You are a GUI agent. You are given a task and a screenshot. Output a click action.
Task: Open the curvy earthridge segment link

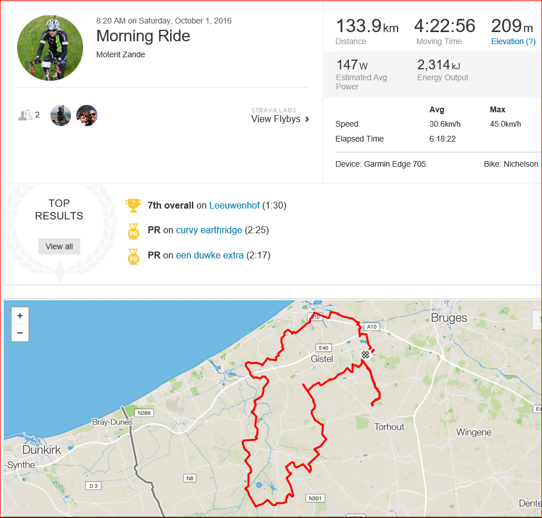tap(209, 230)
